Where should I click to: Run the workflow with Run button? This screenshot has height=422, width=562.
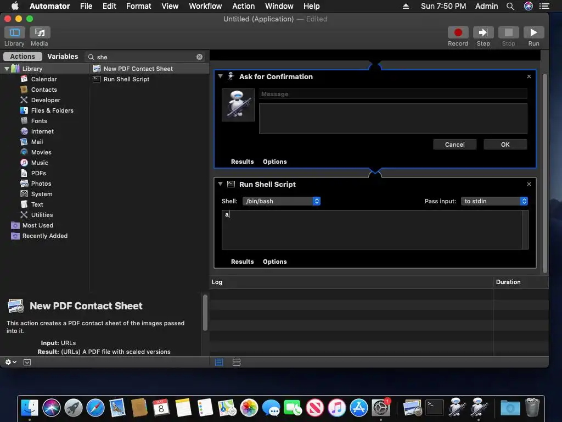tap(533, 32)
